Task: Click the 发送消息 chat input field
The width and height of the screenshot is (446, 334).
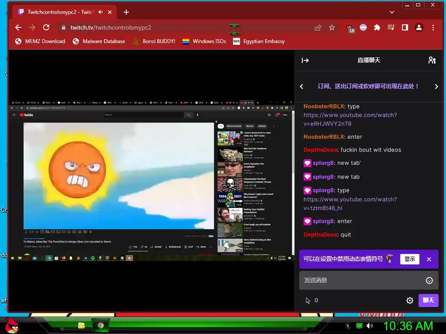Action: click(368, 280)
